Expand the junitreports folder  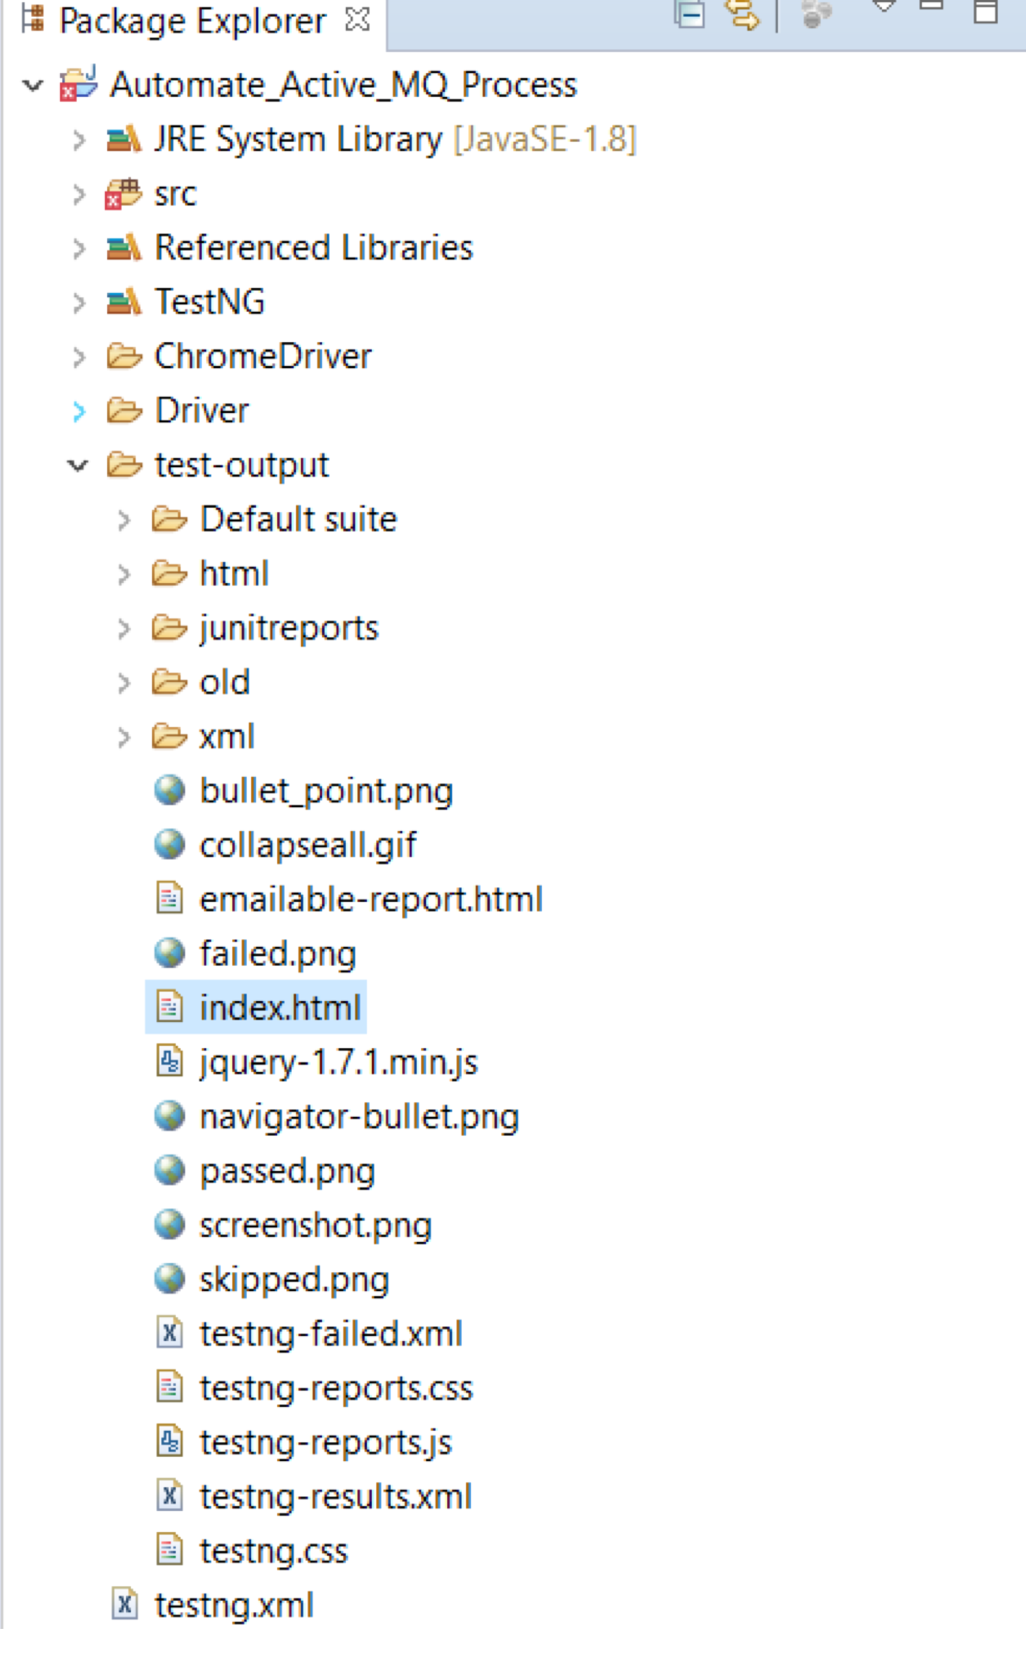click(124, 629)
